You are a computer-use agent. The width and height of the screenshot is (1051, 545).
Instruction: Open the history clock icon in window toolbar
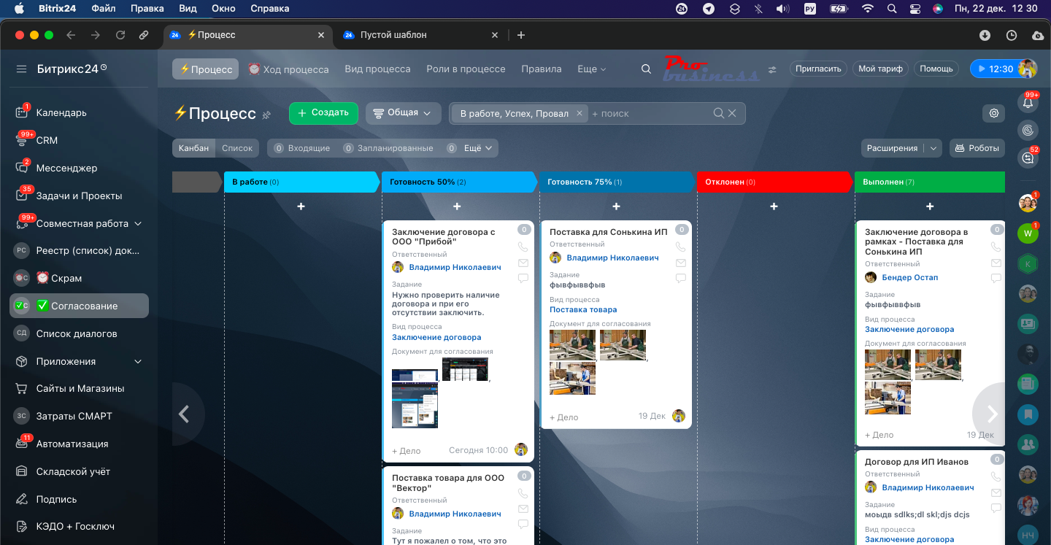pos(1011,35)
